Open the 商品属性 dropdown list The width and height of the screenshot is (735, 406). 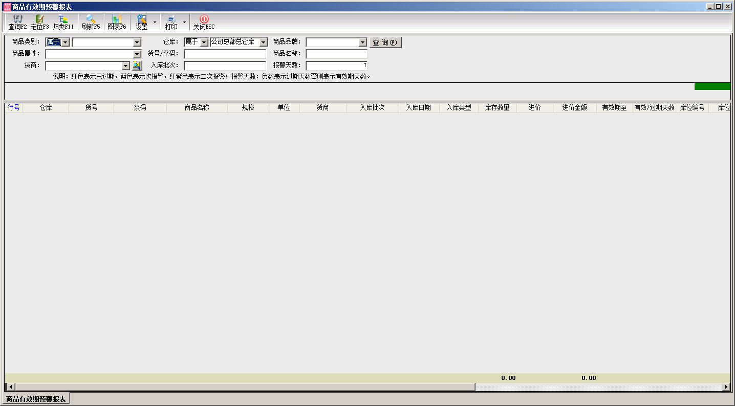point(137,54)
